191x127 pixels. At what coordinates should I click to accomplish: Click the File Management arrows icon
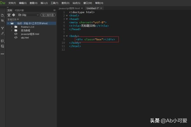coord(3,20)
